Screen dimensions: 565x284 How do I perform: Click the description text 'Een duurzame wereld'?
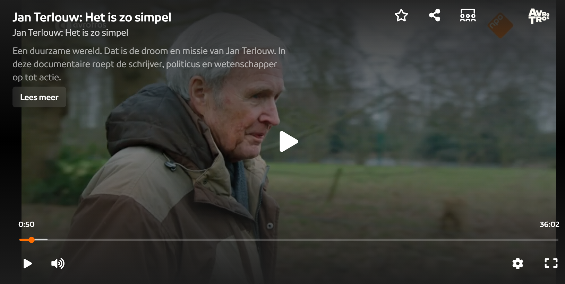tap(57, 51)
